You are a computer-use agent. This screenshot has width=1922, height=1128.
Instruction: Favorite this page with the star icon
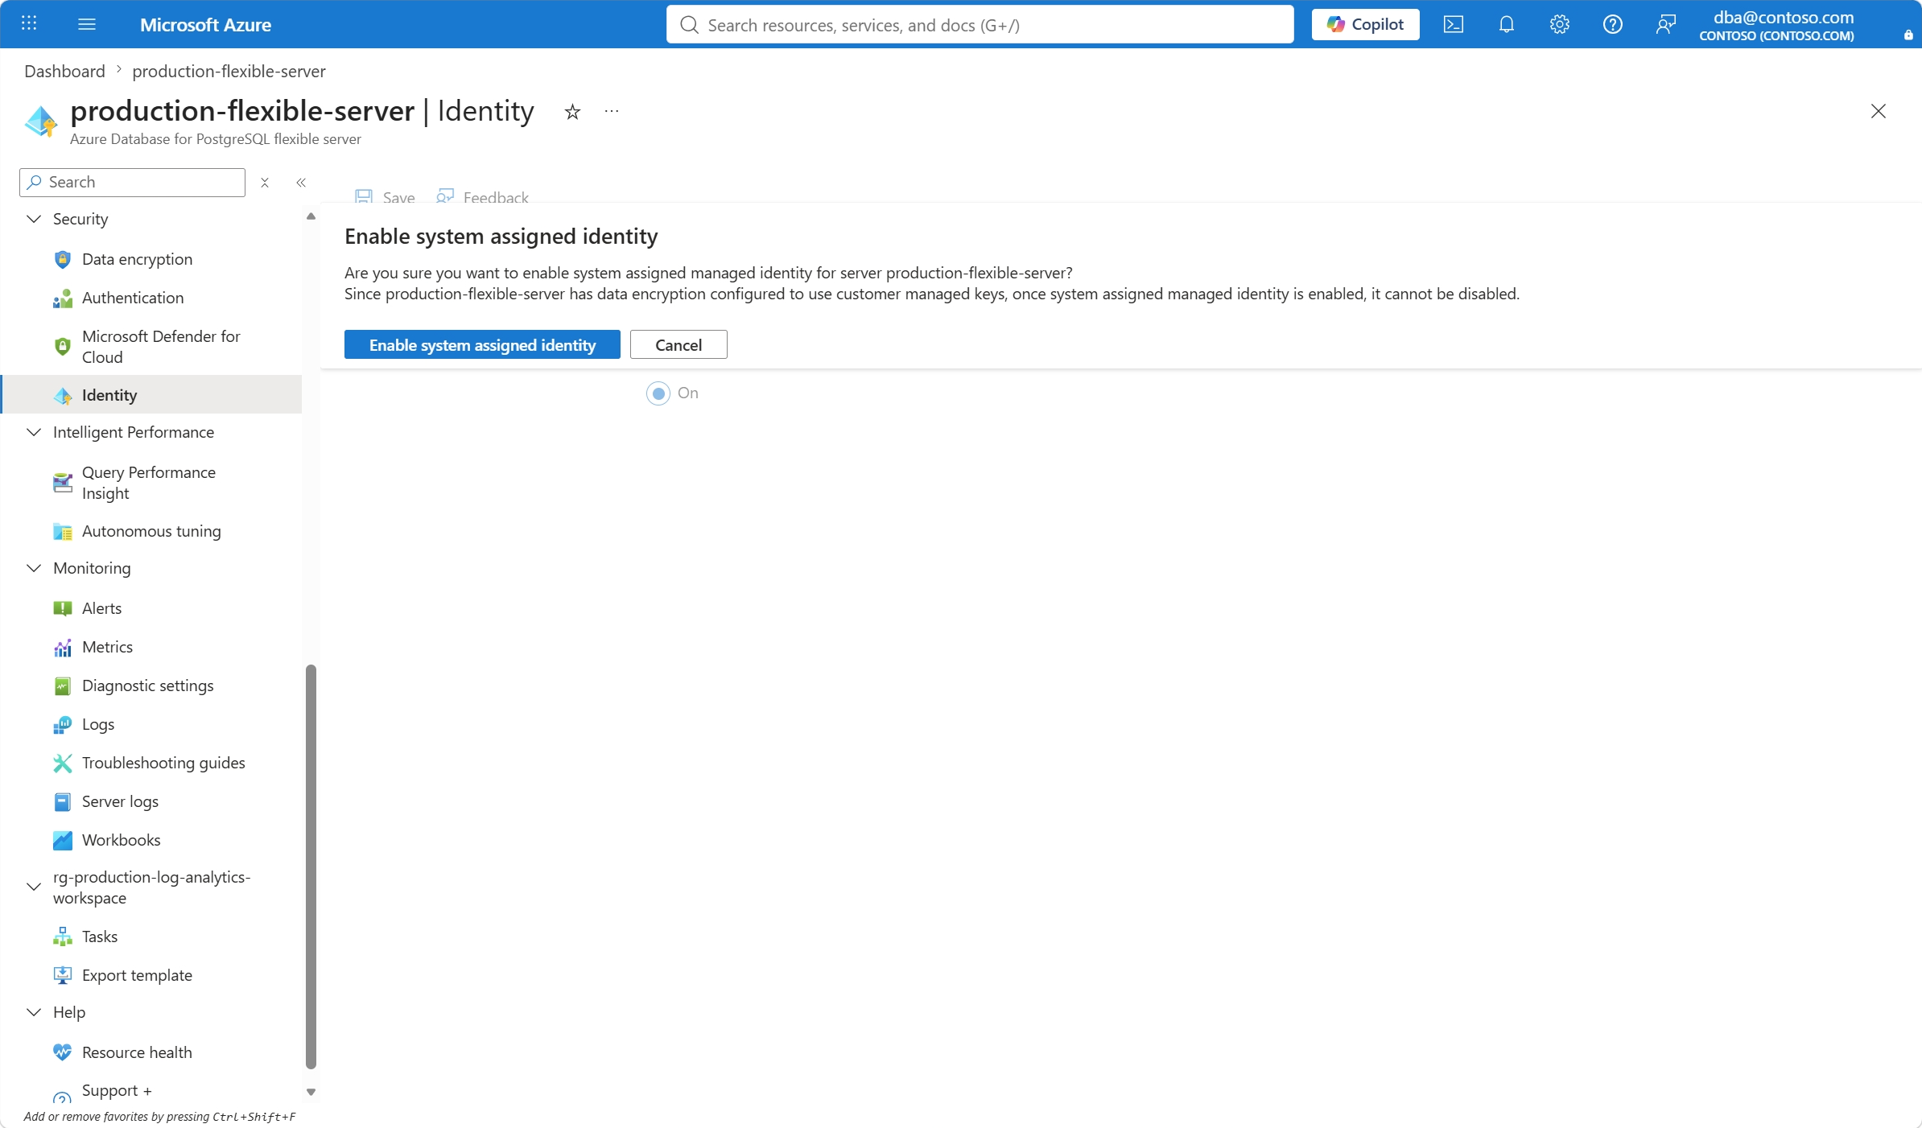click(572, 112)
